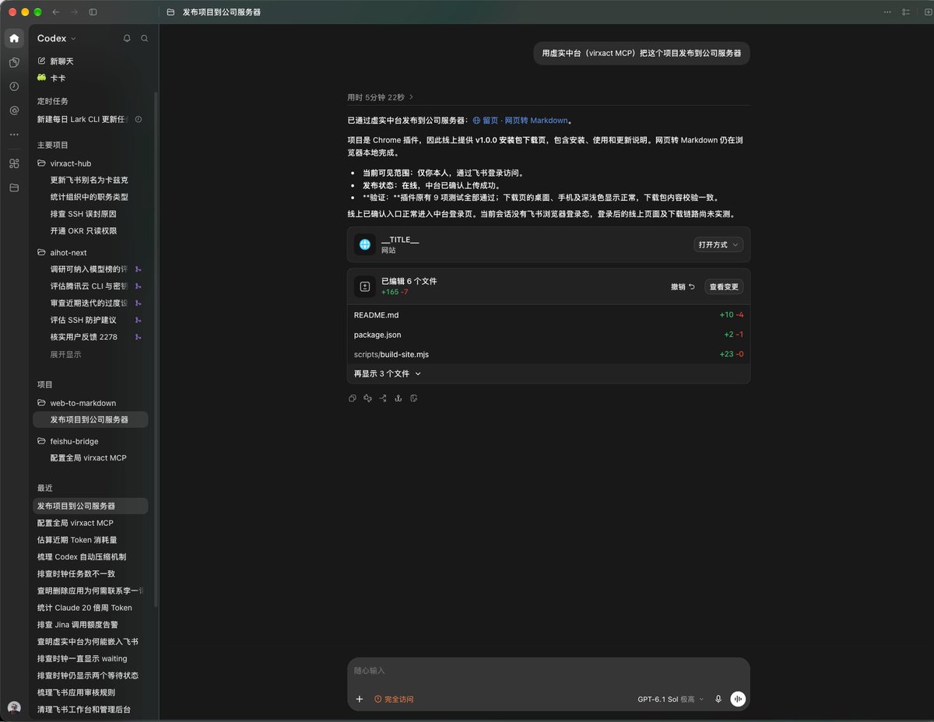Open the three-dot more icon in rail
Viewport: 934px width, 722px height.
(14, 135)
